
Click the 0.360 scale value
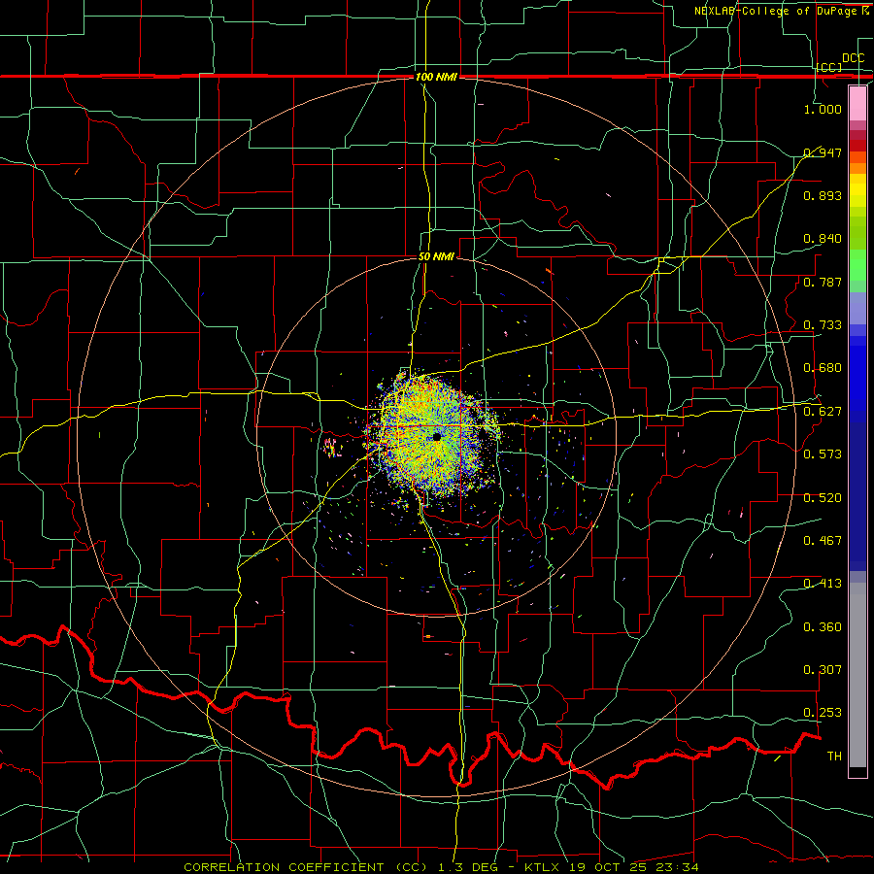[x=823, y=627]
